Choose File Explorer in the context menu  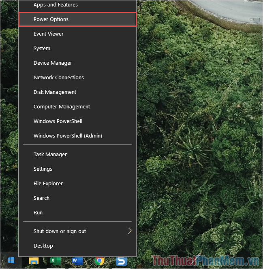(77, 184)
